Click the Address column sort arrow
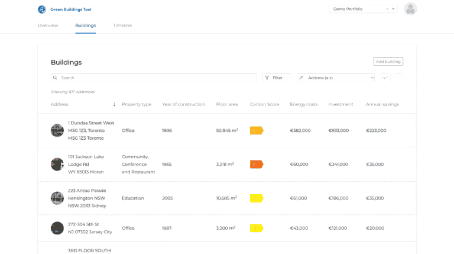The image size is (454, 254). tap(114, 105)
